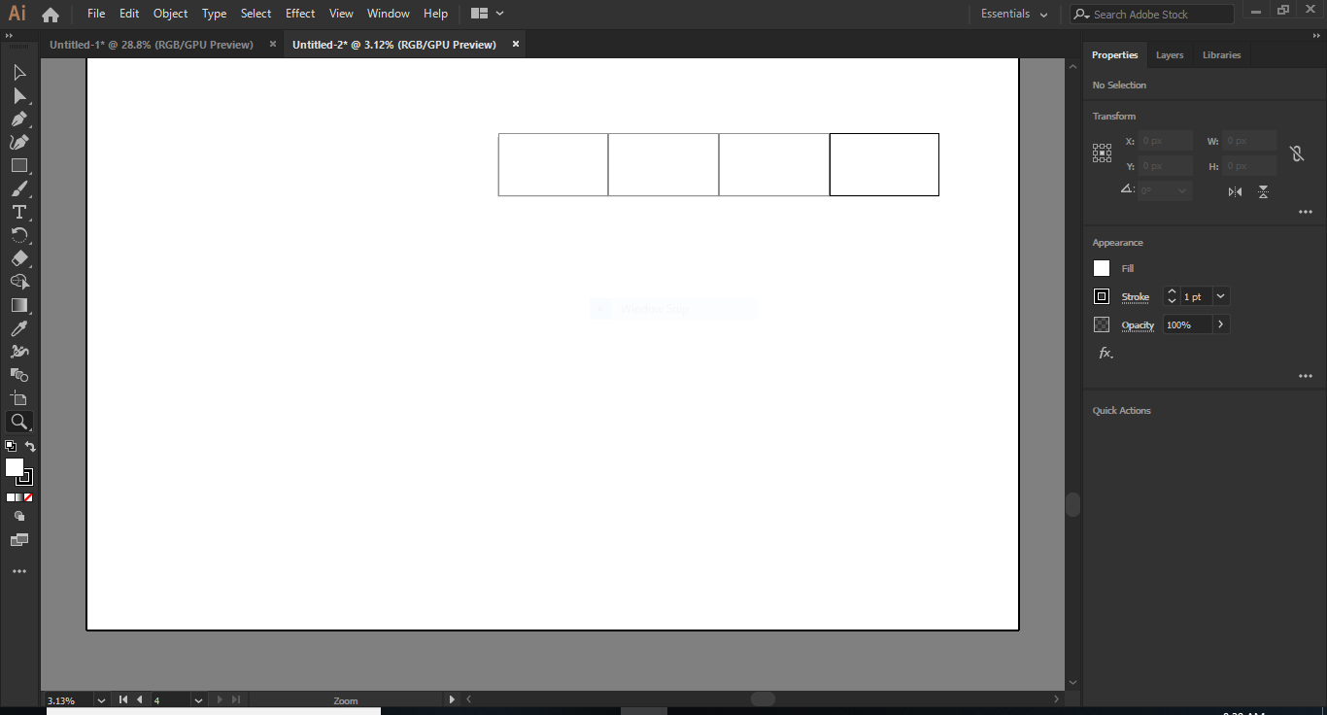Pick the Eyedropper tool
1327x715 pixels.
pos(18,328)
